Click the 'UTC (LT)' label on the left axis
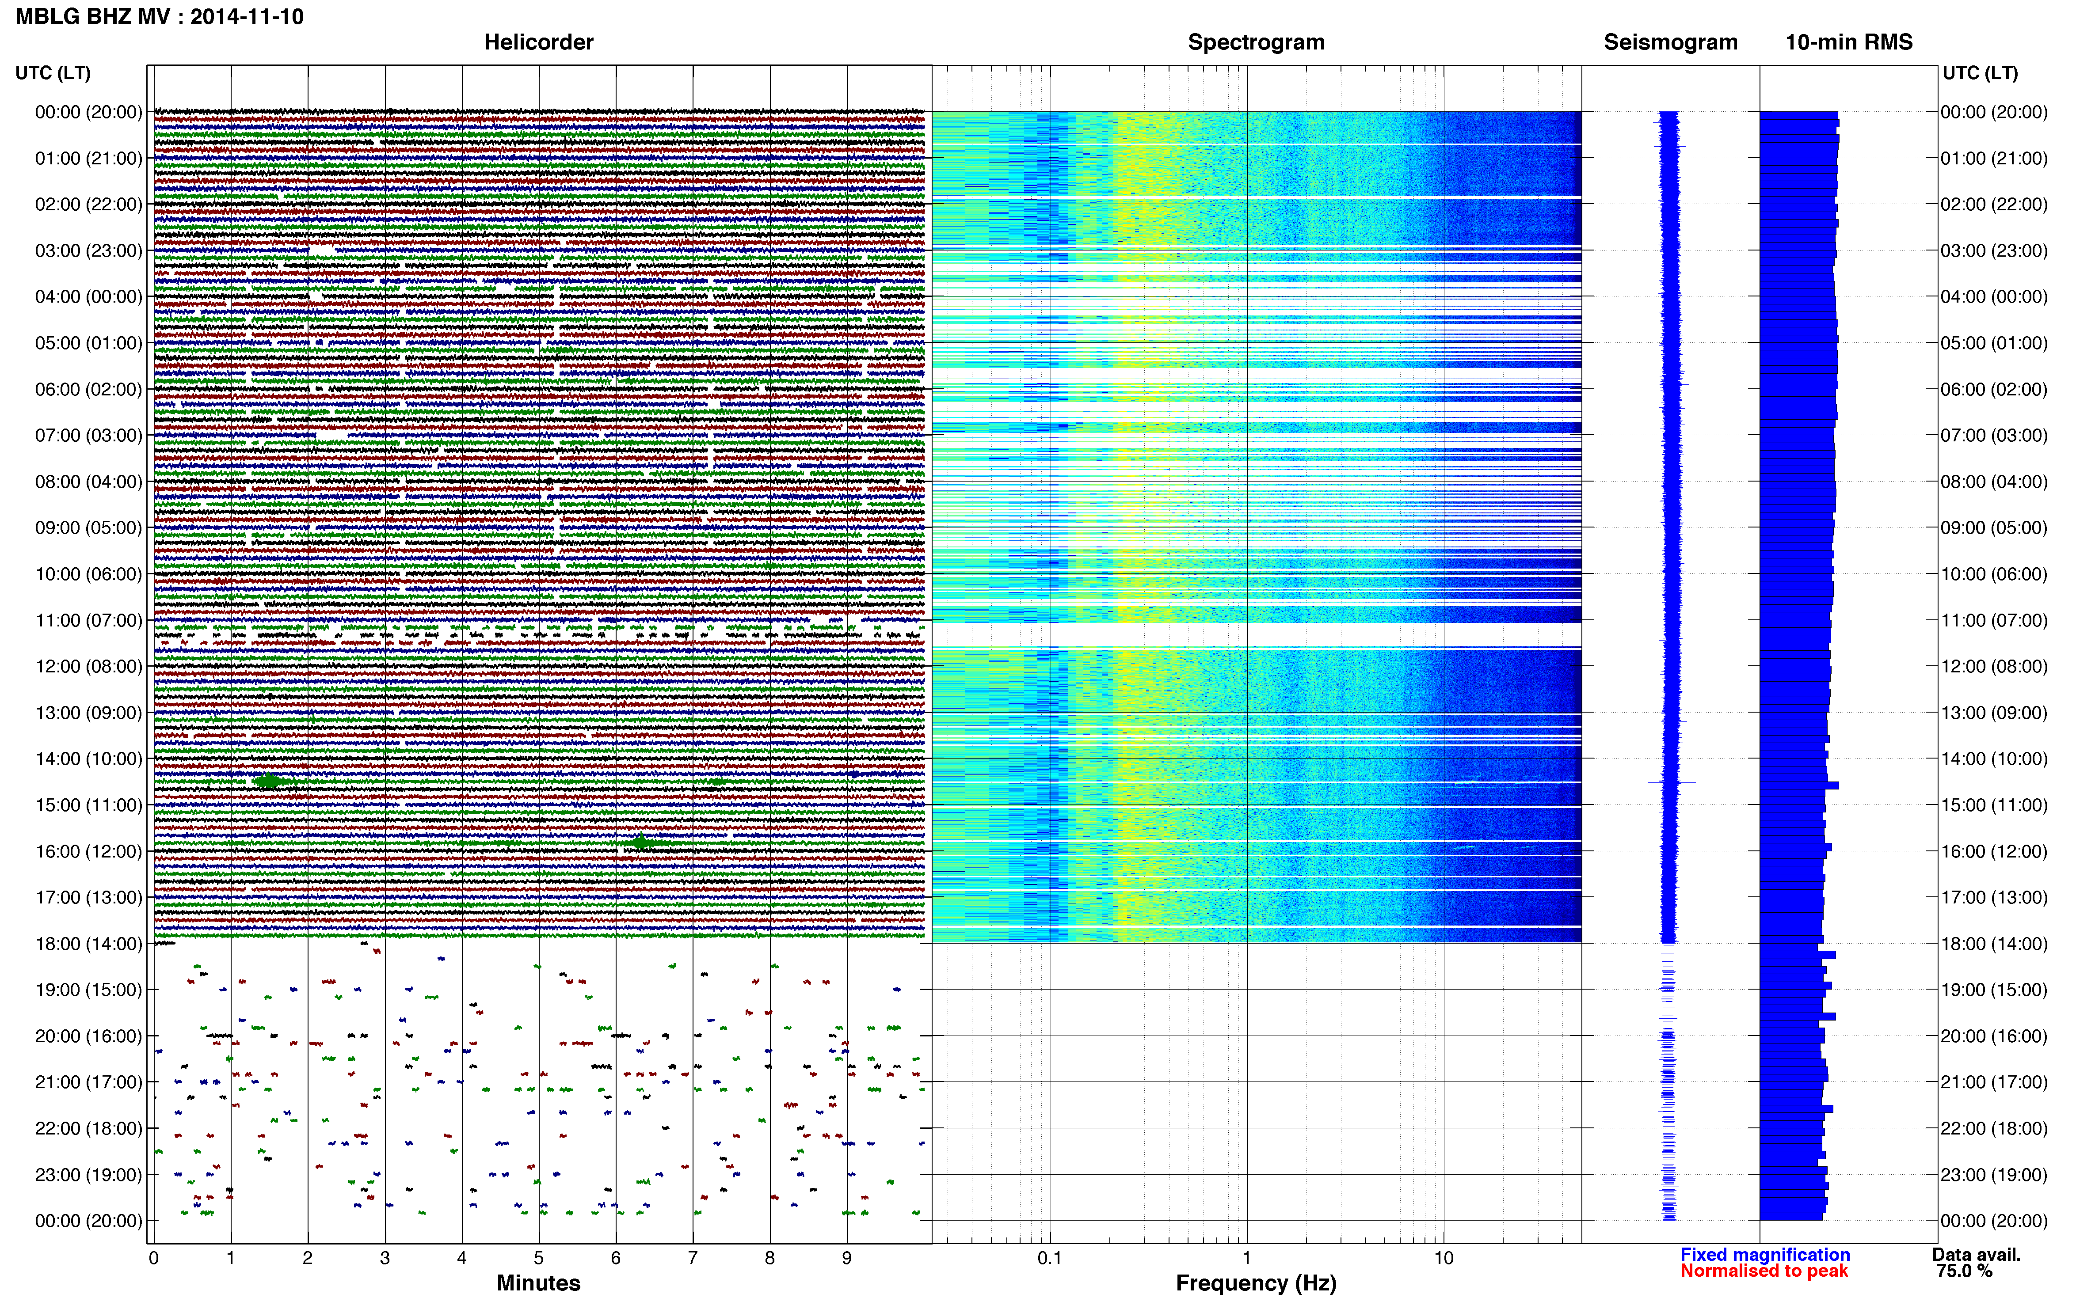Viewport: 2095px width, 1309px height. click(53, 73)
